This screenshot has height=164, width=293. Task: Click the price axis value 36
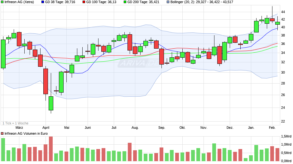click(x=283, y=44)
